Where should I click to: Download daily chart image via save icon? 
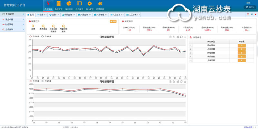[x=185, y=37]
